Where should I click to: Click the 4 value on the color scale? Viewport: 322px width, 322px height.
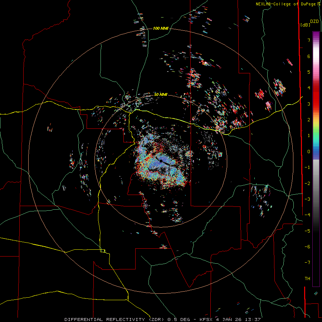tap(309, 88)
